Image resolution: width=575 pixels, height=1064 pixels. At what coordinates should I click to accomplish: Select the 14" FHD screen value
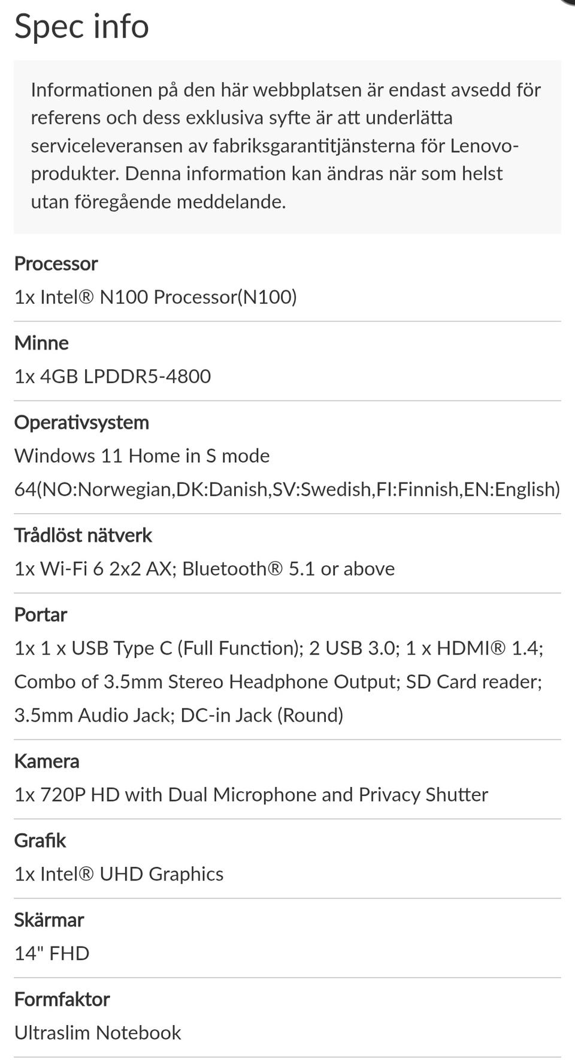click(x=52, y=953)
